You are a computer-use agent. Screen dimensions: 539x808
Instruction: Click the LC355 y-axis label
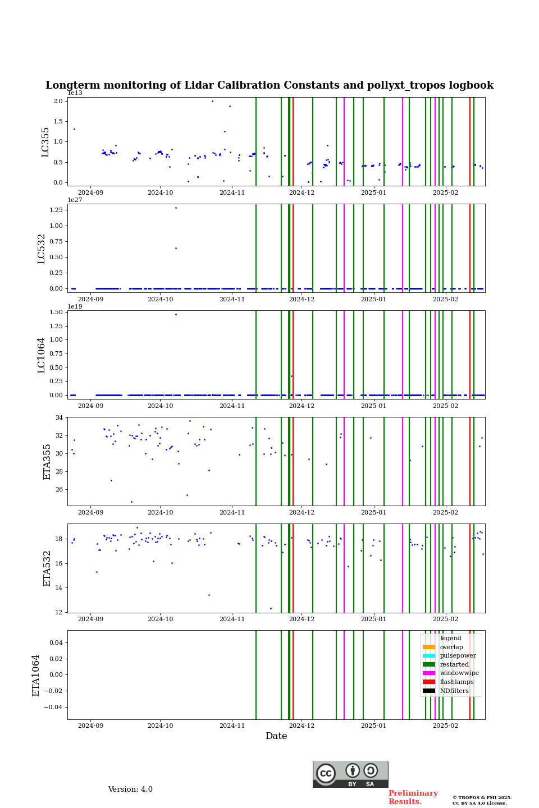45,142
